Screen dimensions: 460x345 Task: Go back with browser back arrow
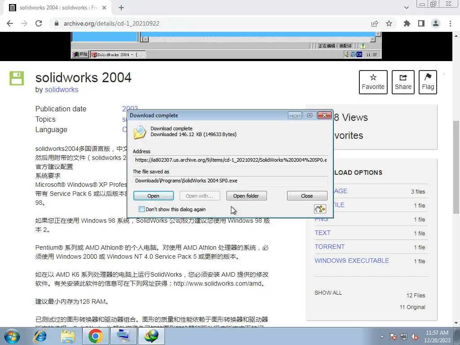pyautogui.click(x=10, y=23)
